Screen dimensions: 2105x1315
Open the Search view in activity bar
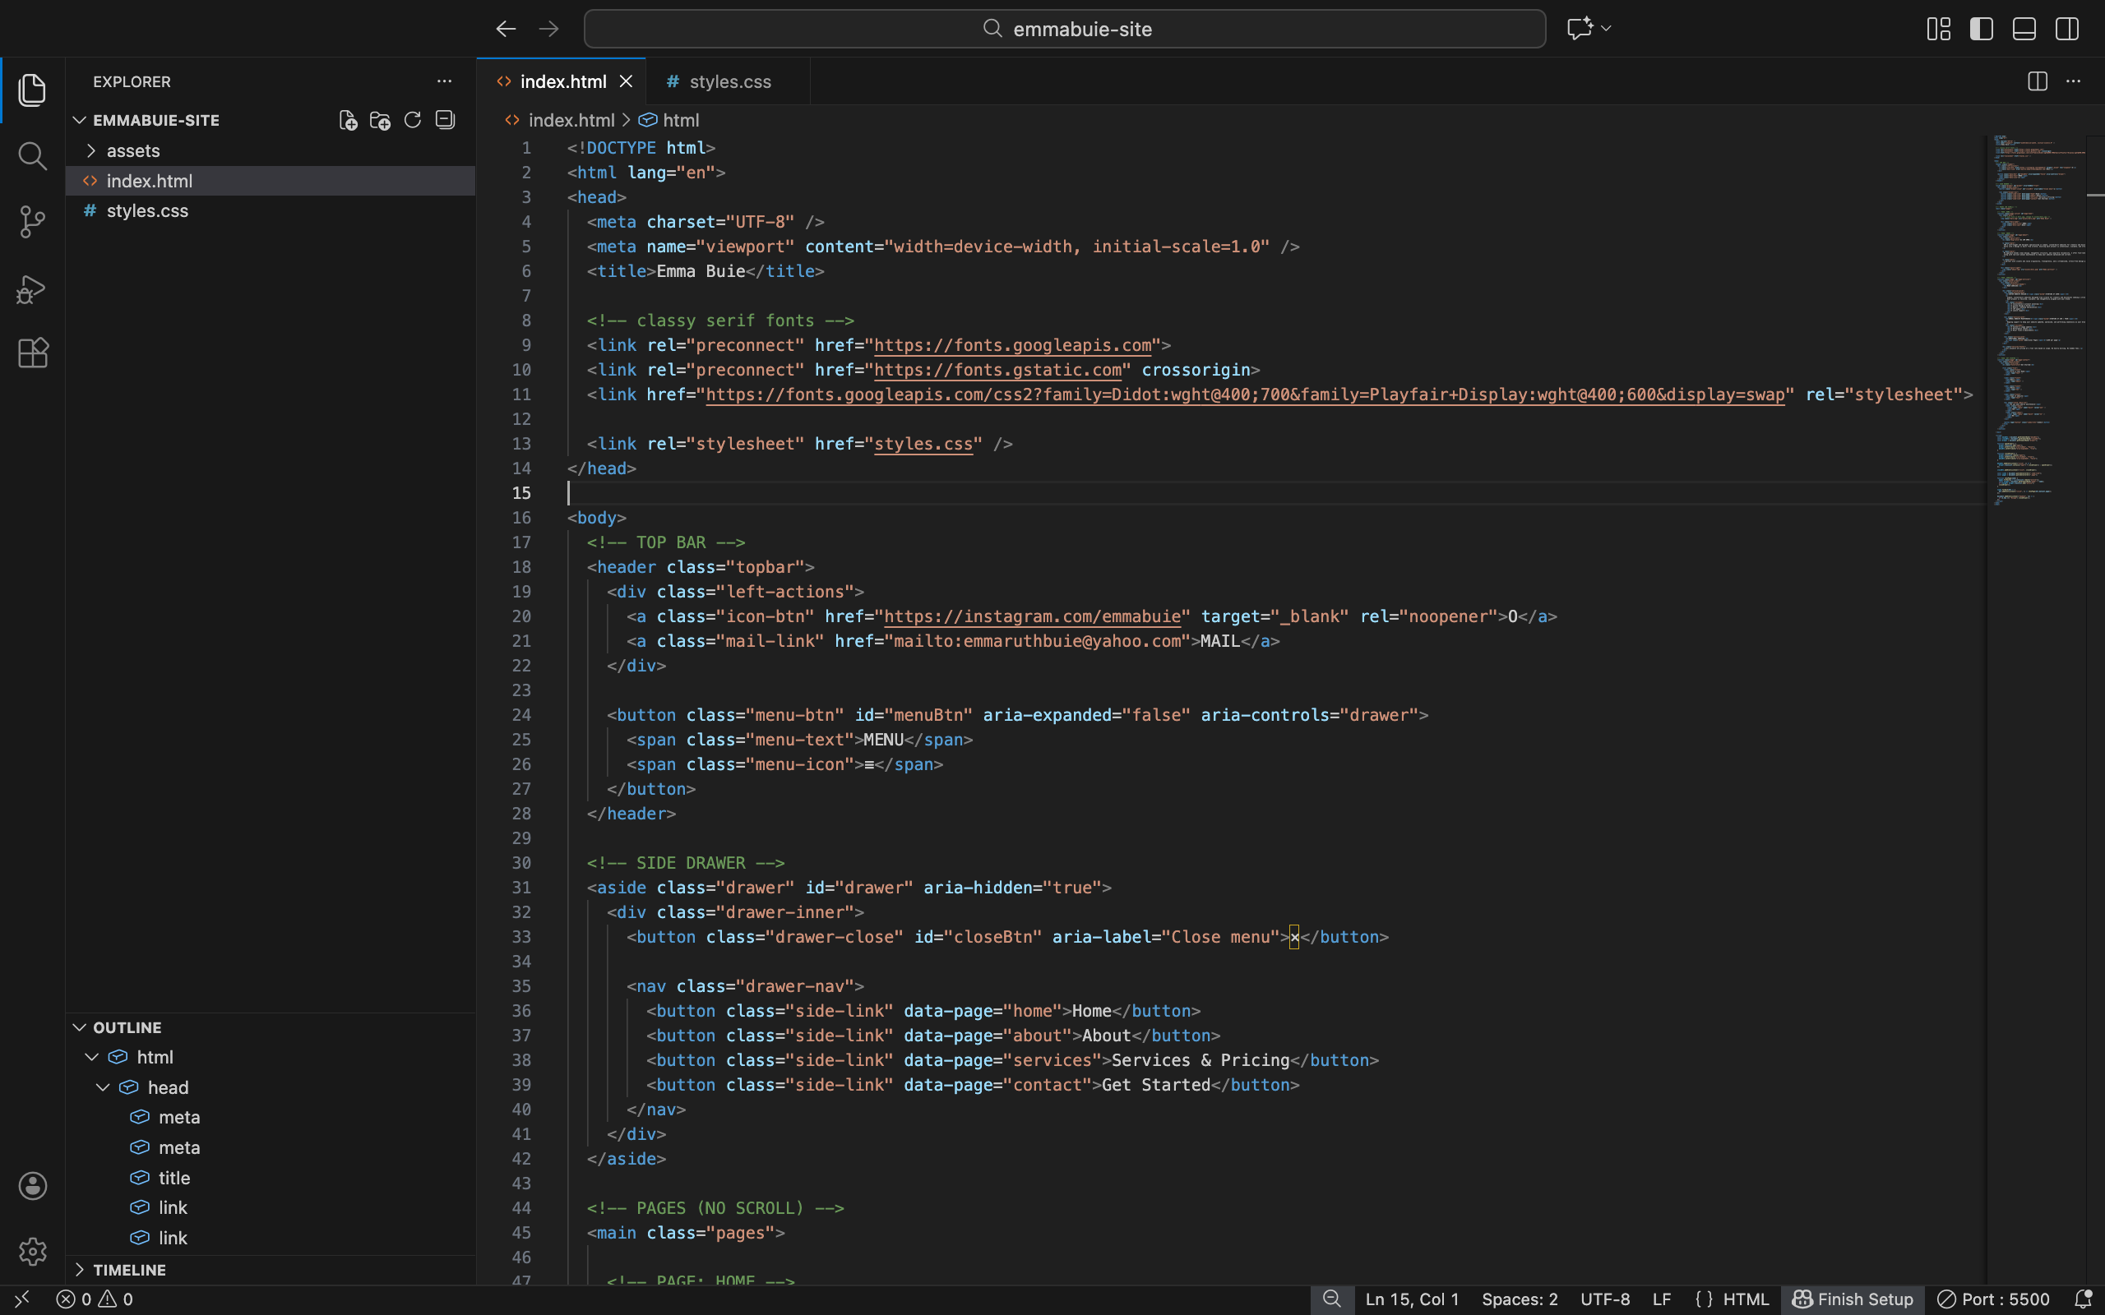[x=32, y=156]
